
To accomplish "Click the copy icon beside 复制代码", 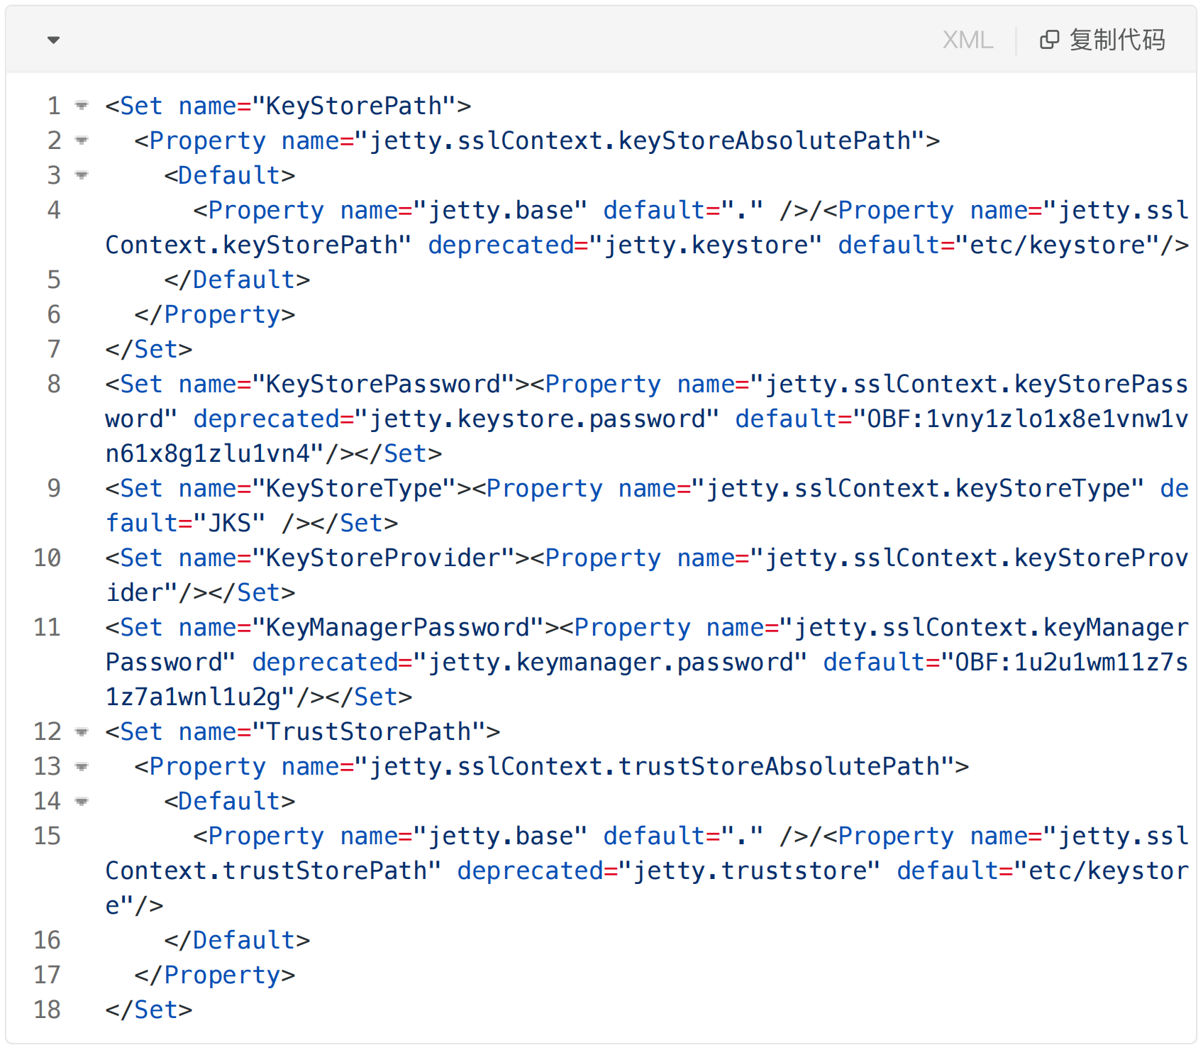I will (1049, 40).
